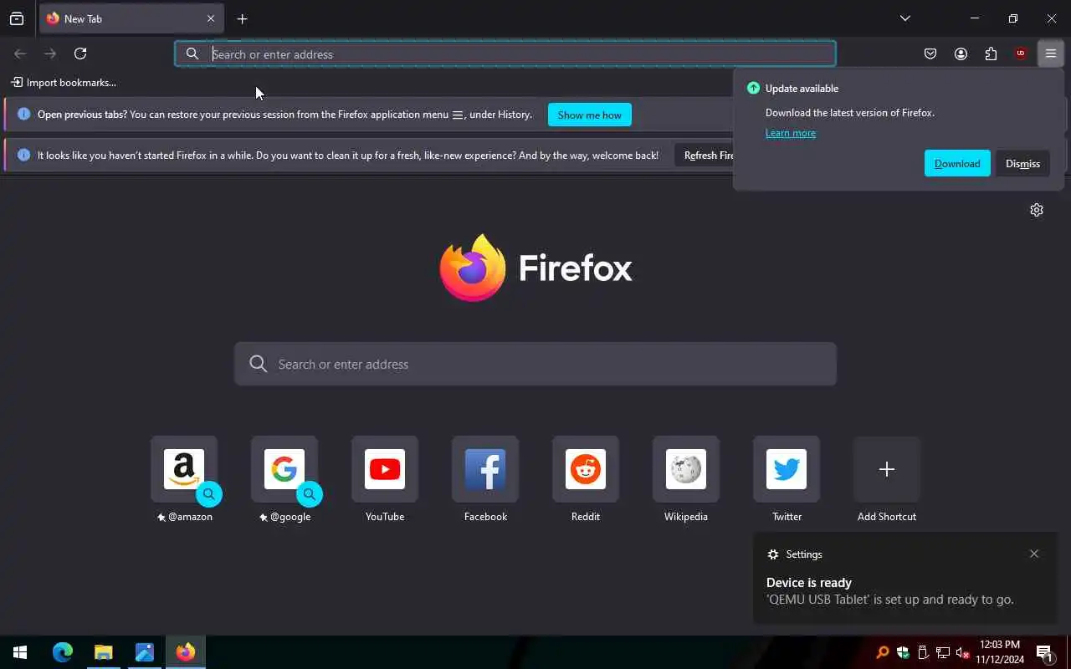Select the New Tab tab
The image size is (1071, 669).
tap(131, 18)
